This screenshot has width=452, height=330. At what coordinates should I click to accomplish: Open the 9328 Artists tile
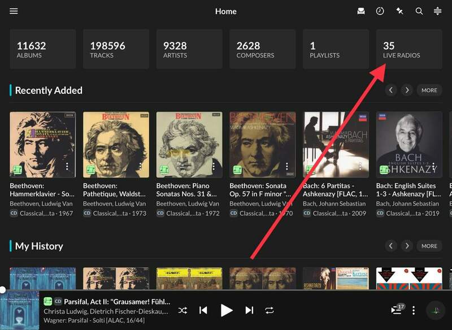point(189,49)
